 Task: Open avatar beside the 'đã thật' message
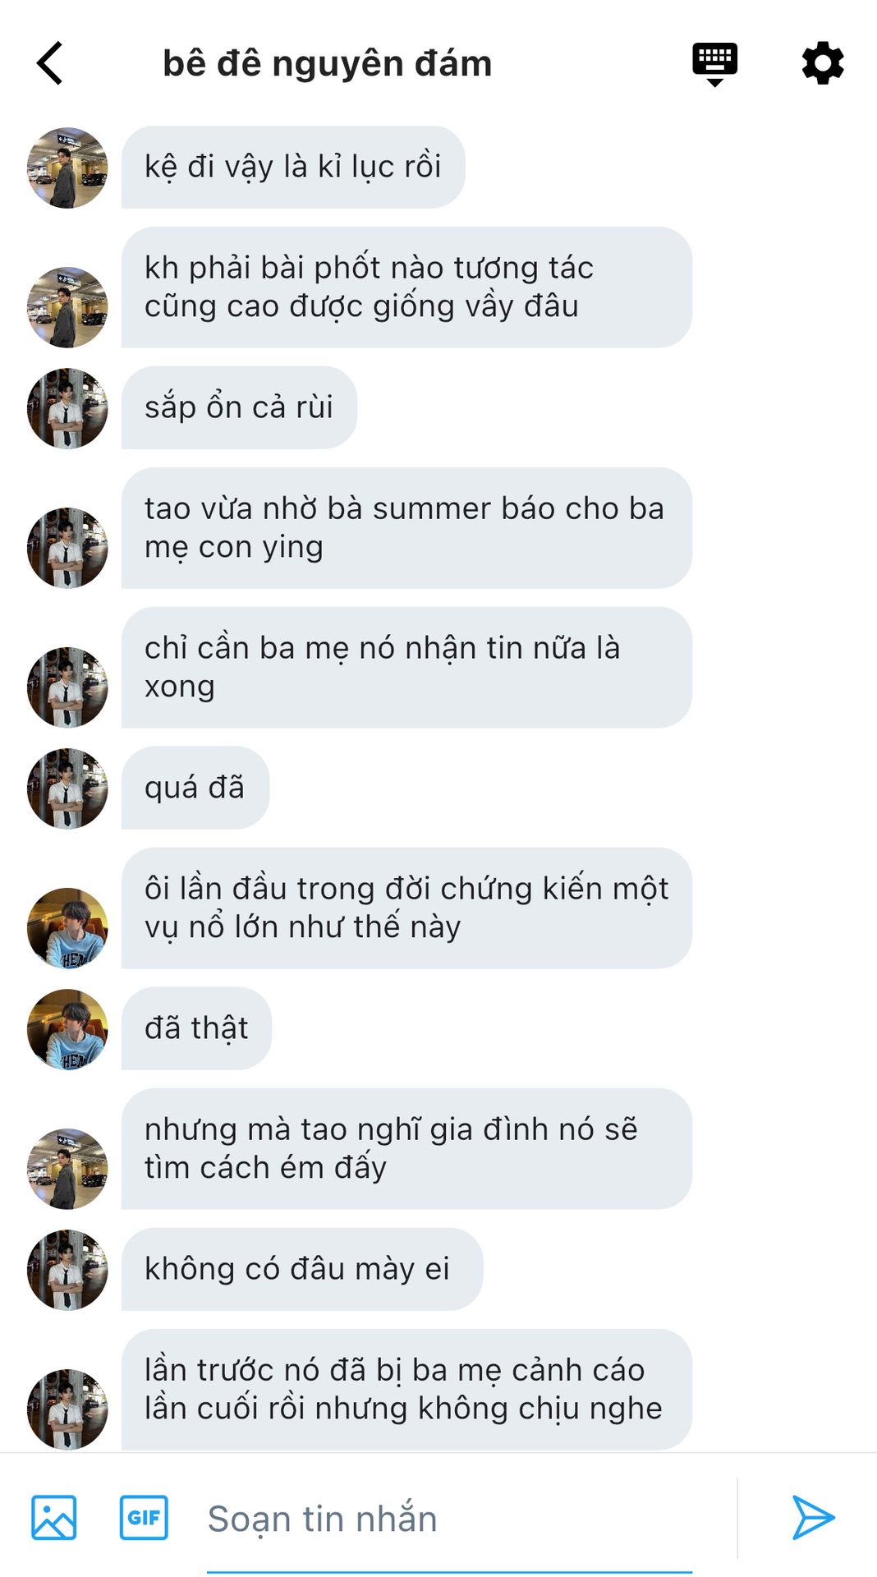(67, 1029)
